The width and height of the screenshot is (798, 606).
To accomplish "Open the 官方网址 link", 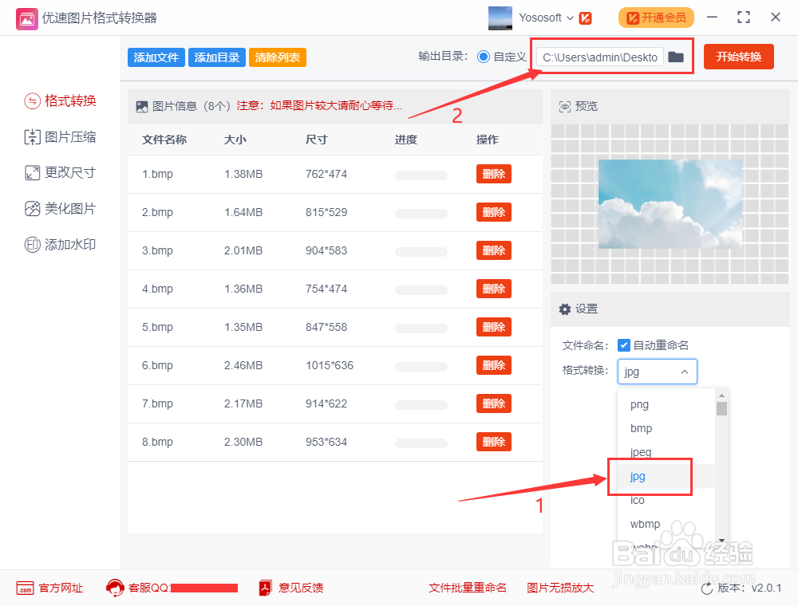I will pyautogui.click(x=49, y=588).
